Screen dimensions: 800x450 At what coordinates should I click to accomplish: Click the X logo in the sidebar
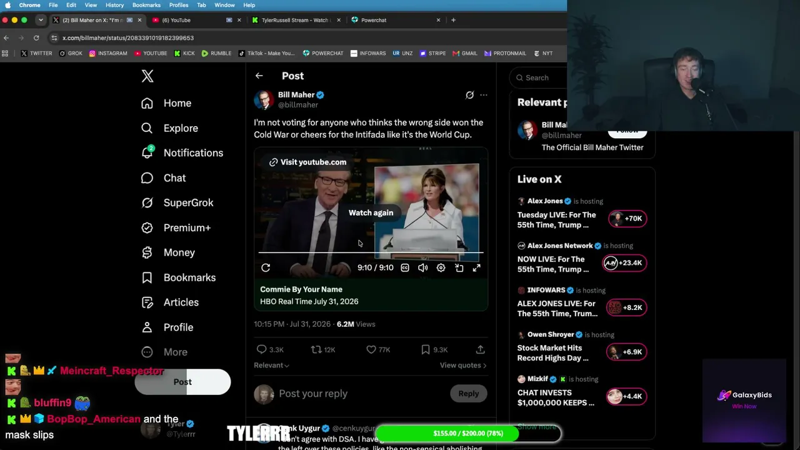click(147, 76)
